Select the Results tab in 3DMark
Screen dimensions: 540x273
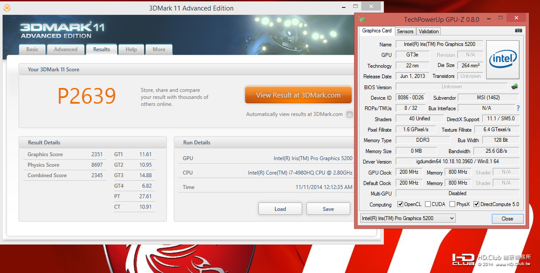(x=101, y=49)
